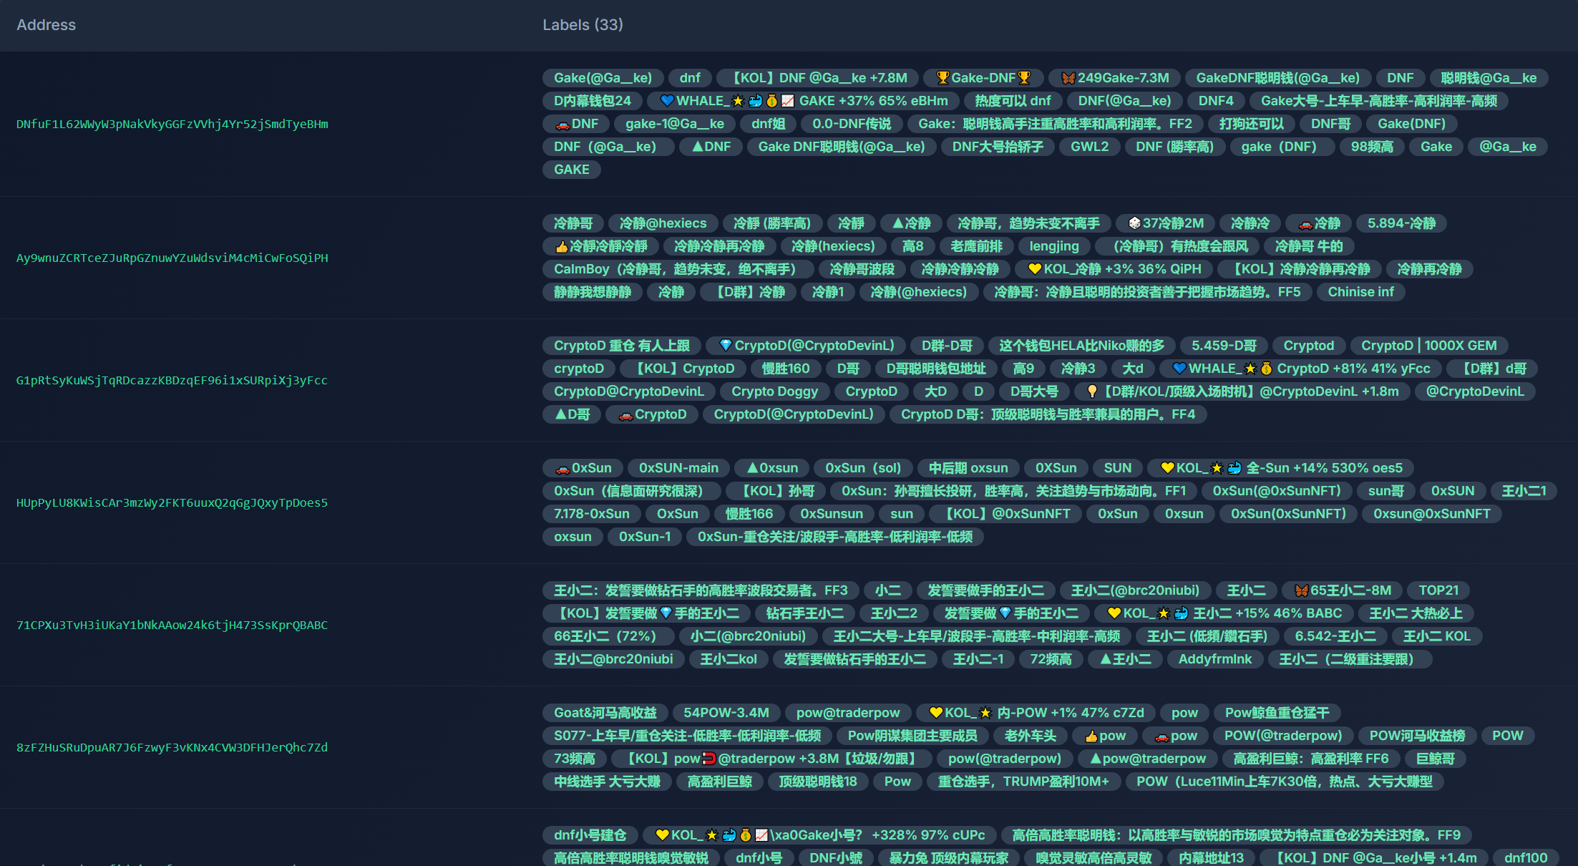The width and height of the screenshot is (1578, 866).
Task: Click the blue heart WHALE GAKE label
Action: coord(803,101)
